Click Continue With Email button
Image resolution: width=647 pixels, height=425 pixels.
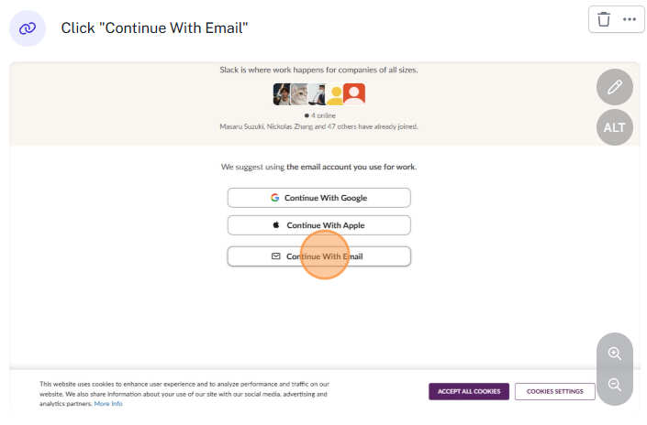coord(318,256)
